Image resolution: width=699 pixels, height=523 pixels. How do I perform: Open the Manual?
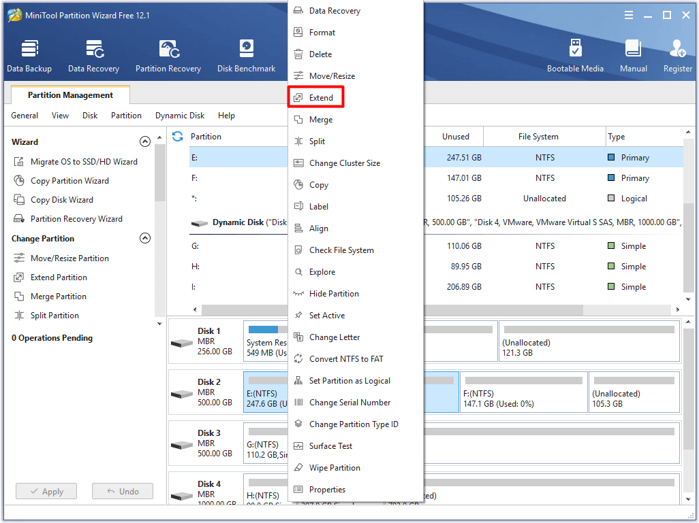pyautogui.click(x=634, y=56)
